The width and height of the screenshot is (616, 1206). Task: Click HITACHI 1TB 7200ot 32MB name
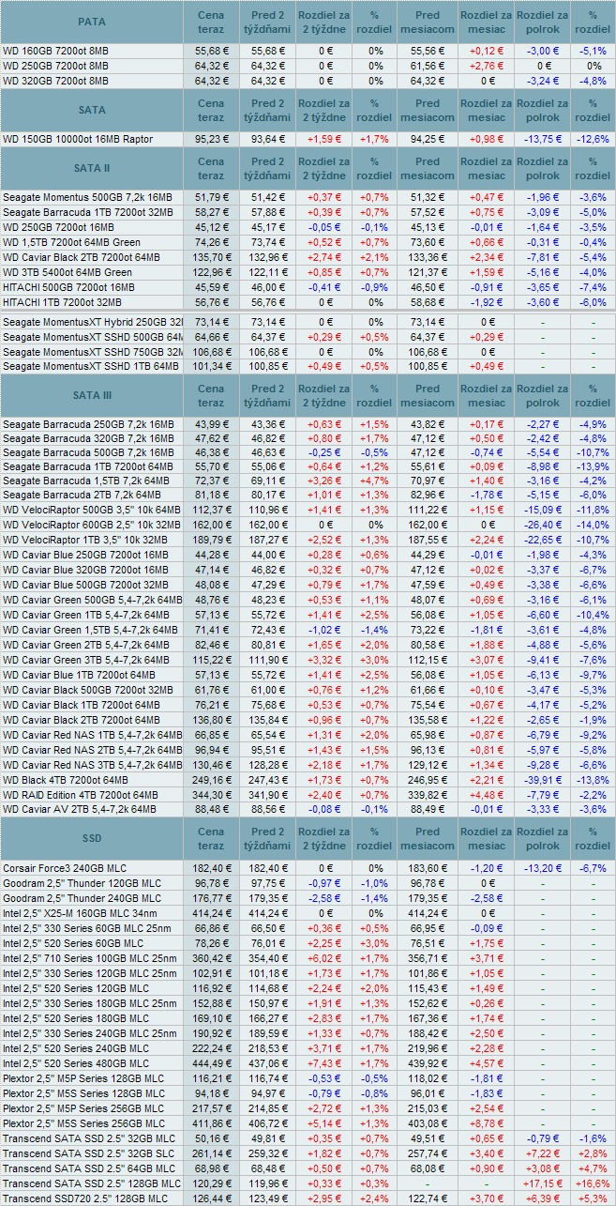63,302
